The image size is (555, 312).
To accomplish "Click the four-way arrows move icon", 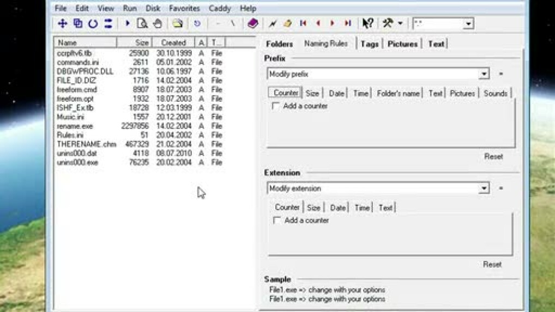I will click(x=62, y=23).
